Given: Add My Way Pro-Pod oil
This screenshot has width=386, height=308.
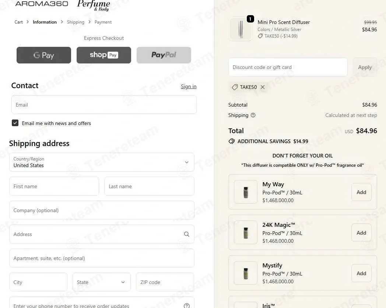Looking at the screenshot, I should 361,192.
